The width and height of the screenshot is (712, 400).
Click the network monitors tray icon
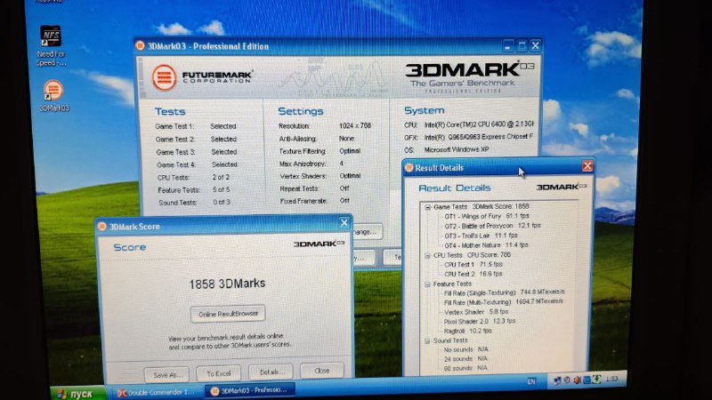click(557, 381)
